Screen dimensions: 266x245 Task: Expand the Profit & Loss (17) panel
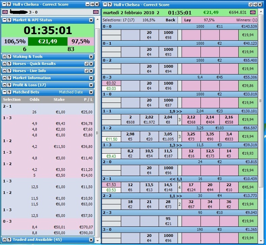(5, 85)
